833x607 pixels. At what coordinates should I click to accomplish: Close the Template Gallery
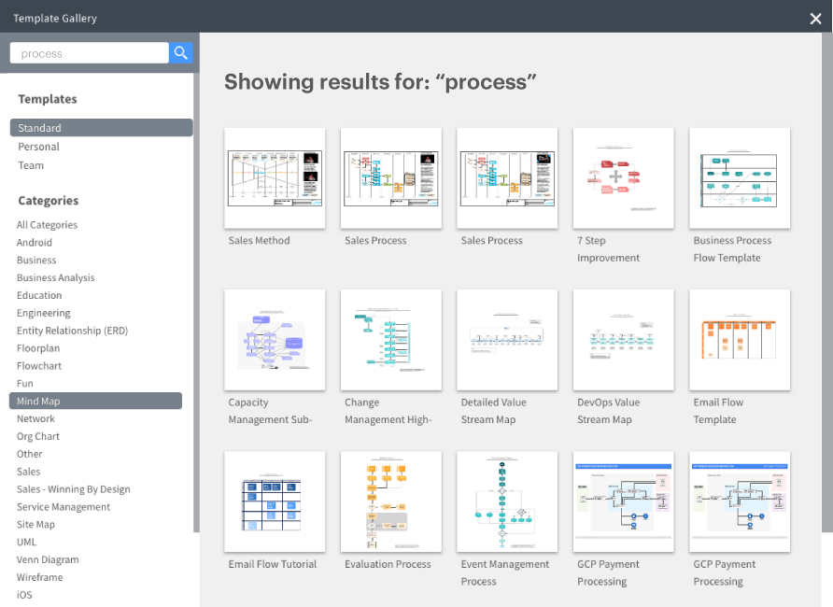[815, 18]
